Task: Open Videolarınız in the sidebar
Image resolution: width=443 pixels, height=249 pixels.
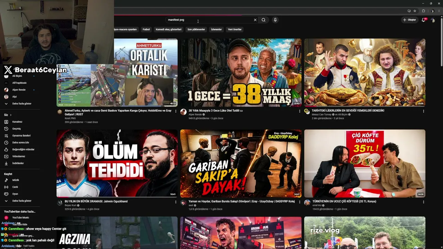Action: (x=19, y=156)
